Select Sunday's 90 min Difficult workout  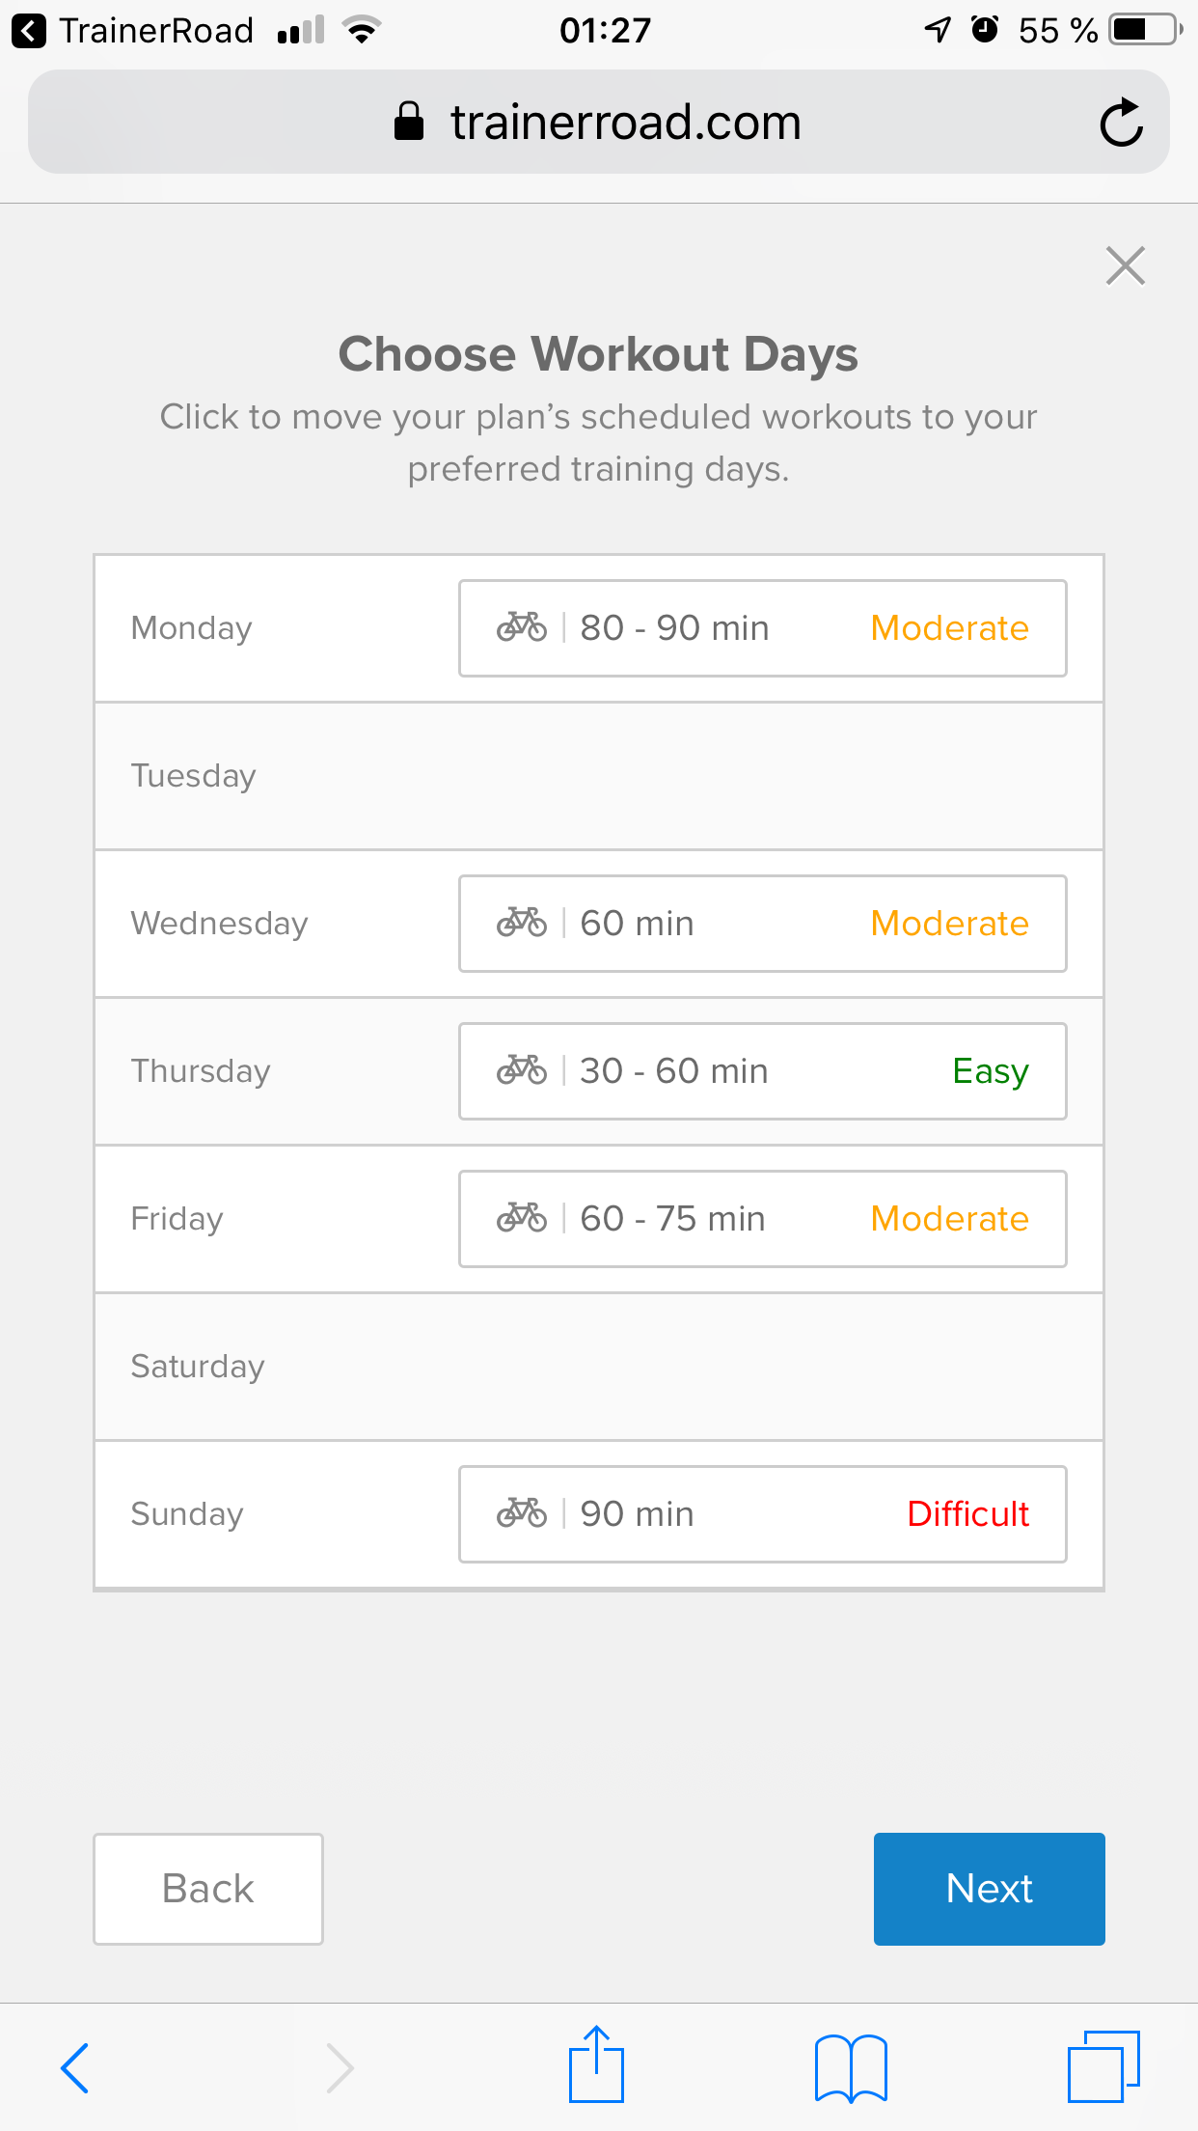pyautogui.click(x=762, y=1514)
